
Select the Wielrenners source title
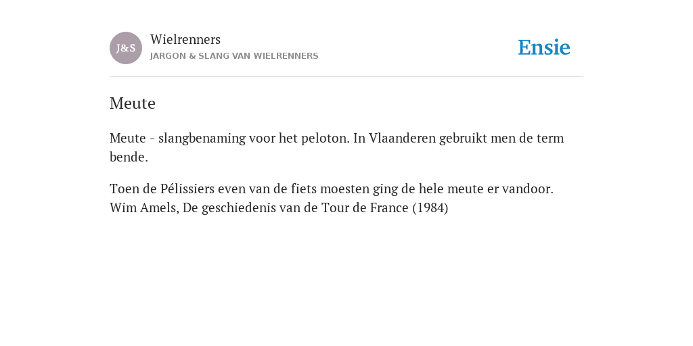[x=185, y=39]
